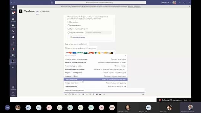Check the Архивная папка checkbox
201x113 pixels.
click(x=68, y=25)
